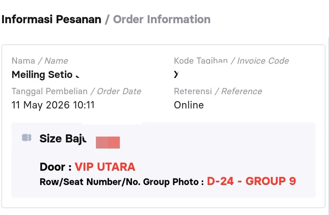This screenshot has height=215, width=329.
Task: Click the partially hidden invoice code value
Action: [176, 74]
